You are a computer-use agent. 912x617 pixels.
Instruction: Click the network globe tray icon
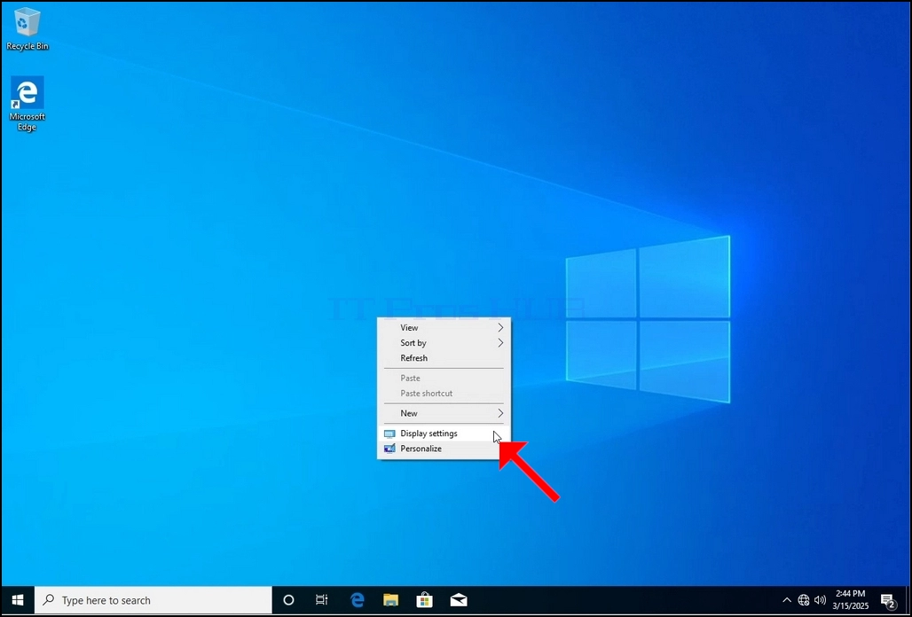(804, 600)
